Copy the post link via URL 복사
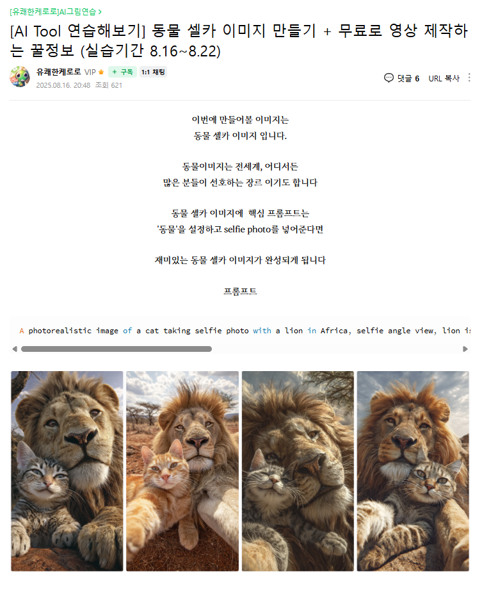Screen dimensions: 482x589 click(x=444, y=78)
